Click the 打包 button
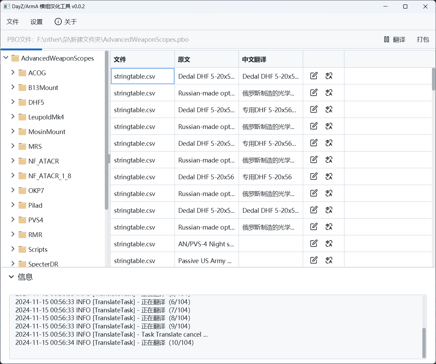 423,39
